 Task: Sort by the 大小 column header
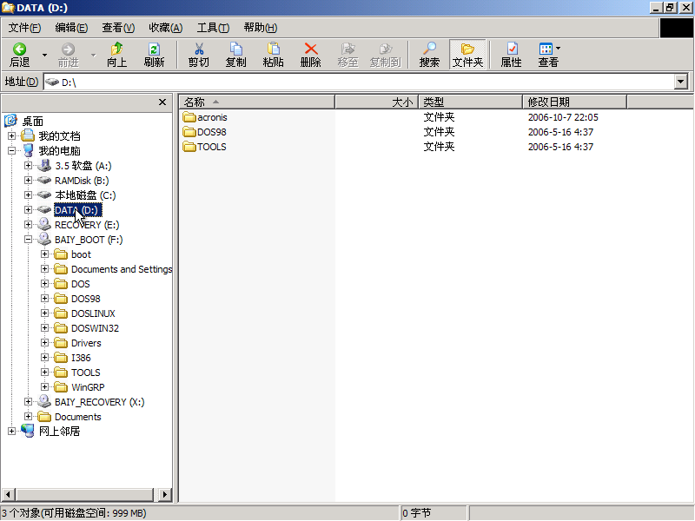(376, 102)
